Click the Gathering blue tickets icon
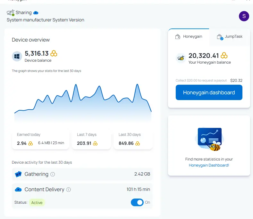253x219 pixels. pyautogui.click(x=18, y=174)
